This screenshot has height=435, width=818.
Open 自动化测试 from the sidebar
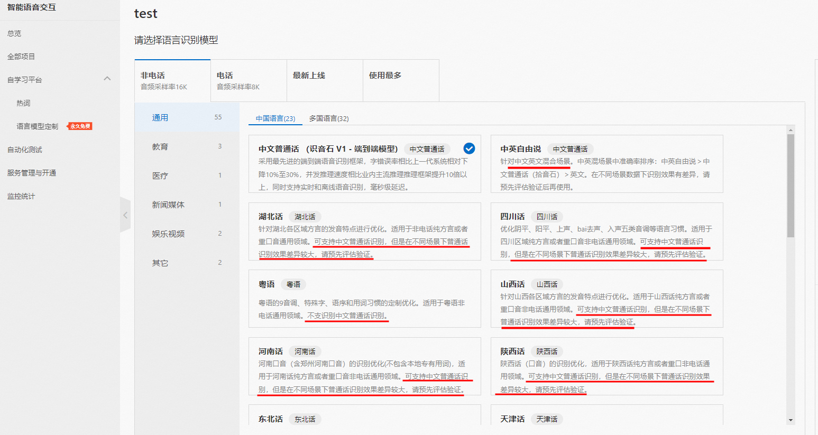[25, 150]
